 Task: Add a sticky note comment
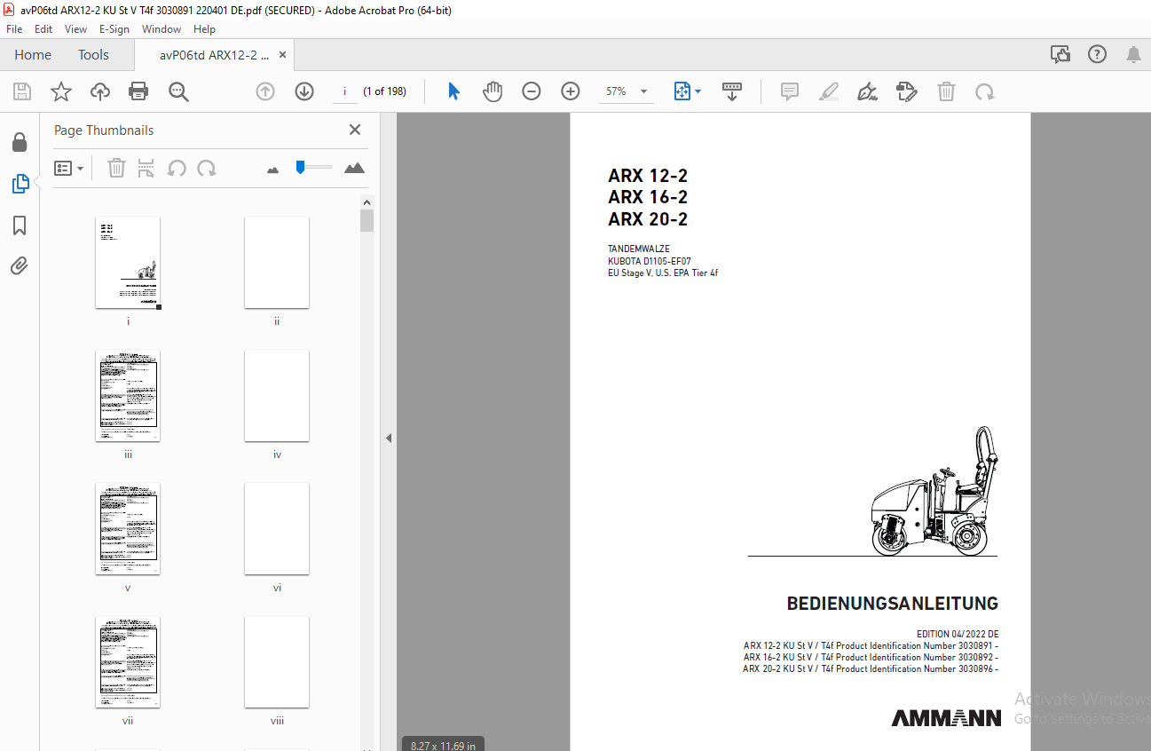pos(790,91)
